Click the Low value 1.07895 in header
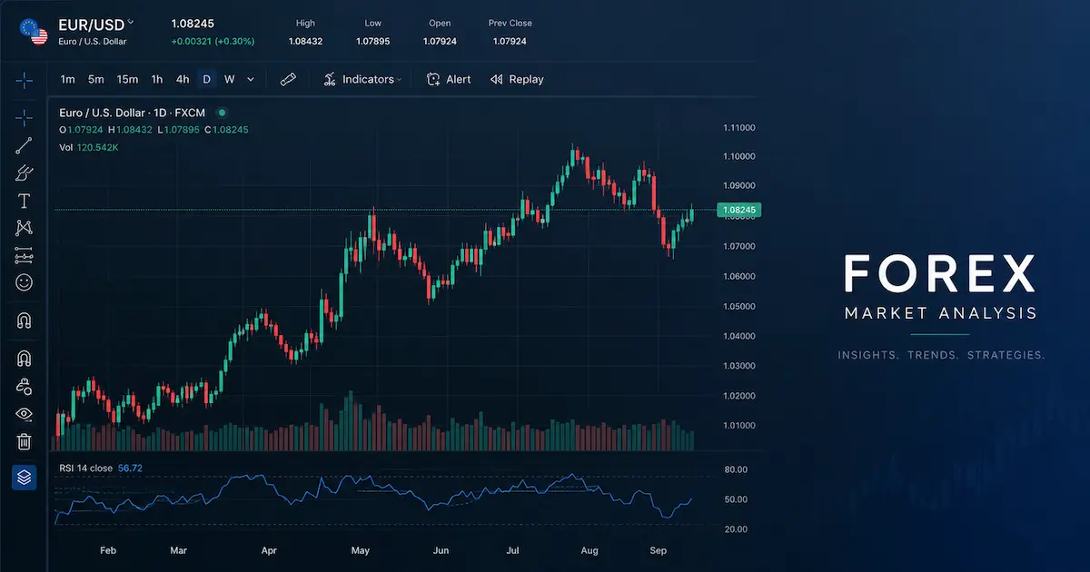The height and width of the screenshot is (572, 1090). (x=373, y=41)
